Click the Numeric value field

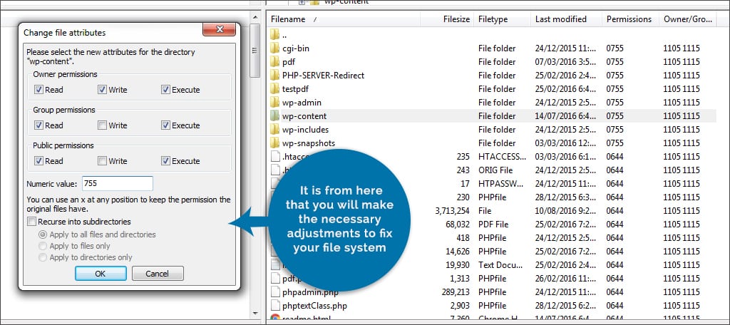tap(118, 183)
